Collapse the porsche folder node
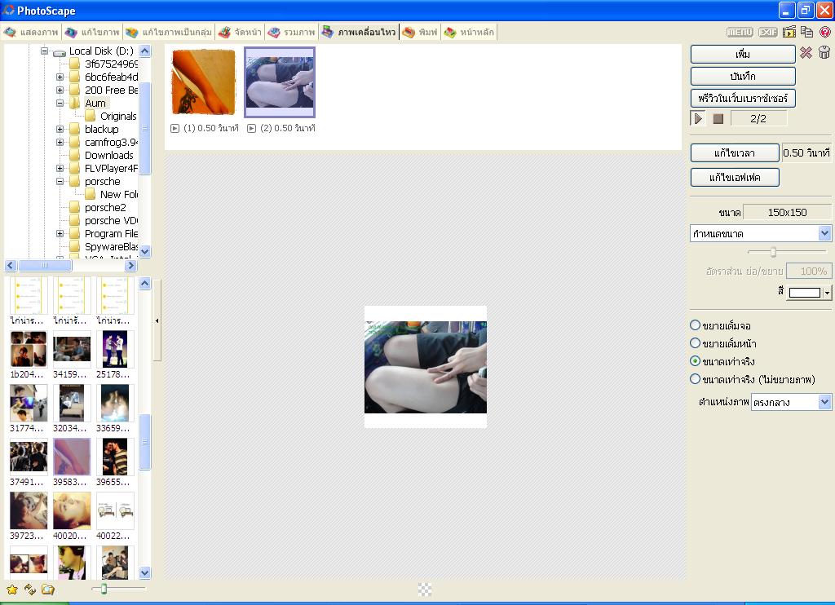The height and width of the screenshot is (605, 835). click(60, 181)
